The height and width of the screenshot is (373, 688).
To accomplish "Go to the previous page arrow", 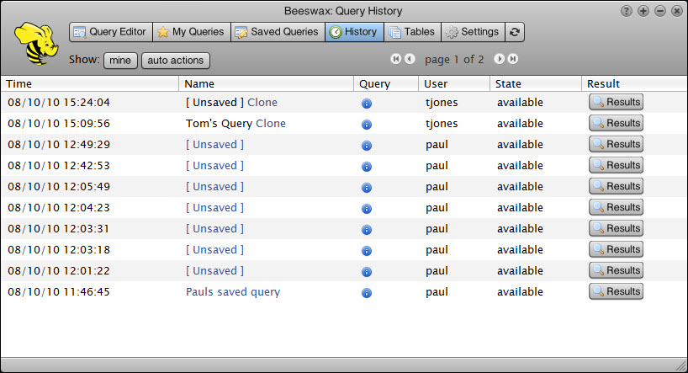I will click(x=410, y=59).
